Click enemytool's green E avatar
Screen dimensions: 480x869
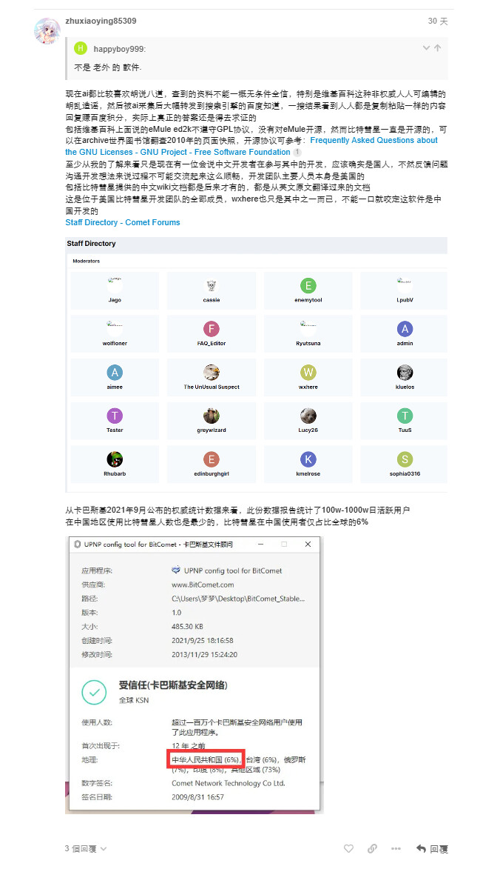click(x=308, y=286)
